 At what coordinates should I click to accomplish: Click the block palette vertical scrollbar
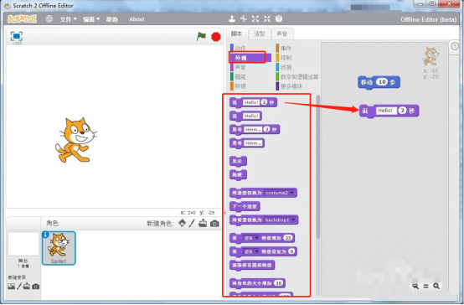[x=318, y=168]
